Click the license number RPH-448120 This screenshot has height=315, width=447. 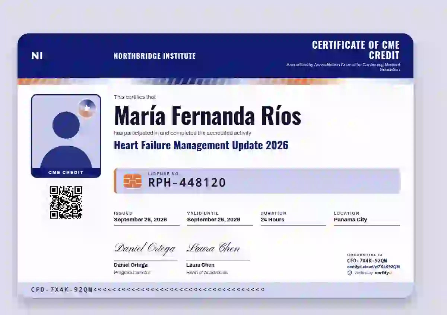pos(187,182)
